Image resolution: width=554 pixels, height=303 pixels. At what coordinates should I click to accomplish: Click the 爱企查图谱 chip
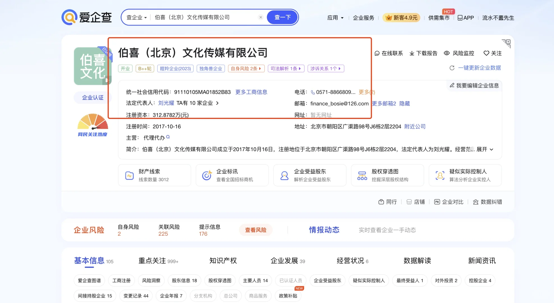(89, 281)
